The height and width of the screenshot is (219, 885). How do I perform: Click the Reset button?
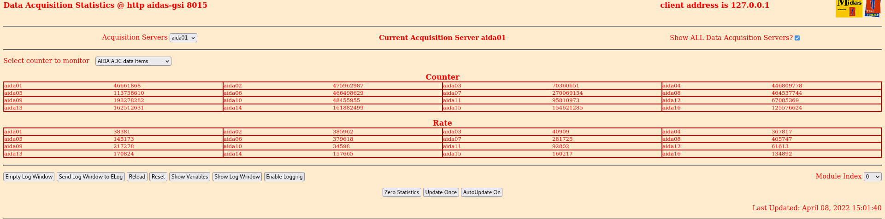(x=158, y=177)
